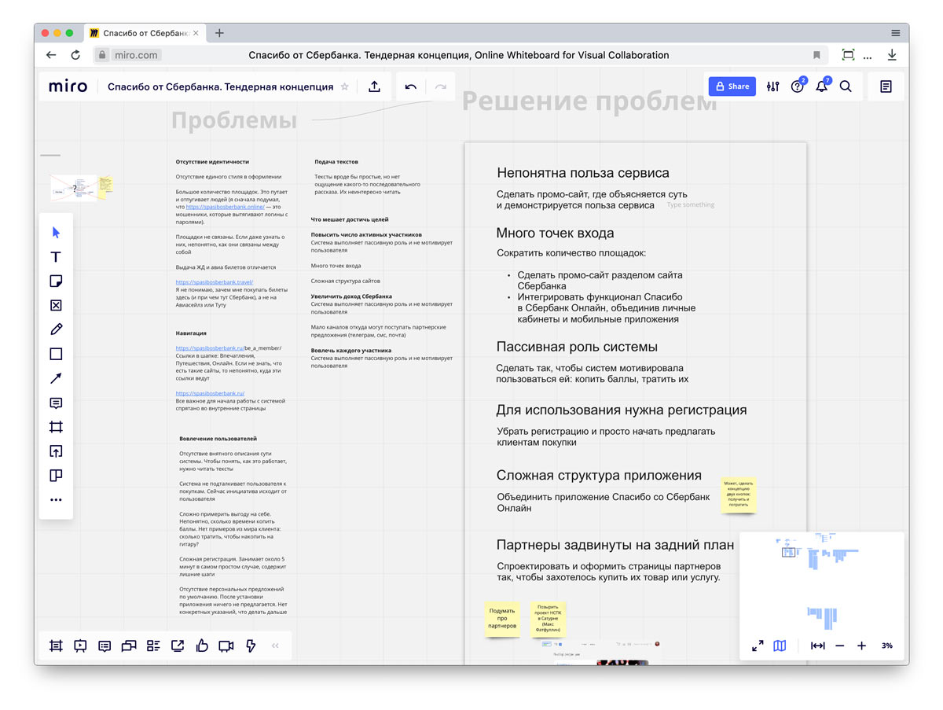Open the board settings sliders menu
943x710 pixels.
pos(772,86)
